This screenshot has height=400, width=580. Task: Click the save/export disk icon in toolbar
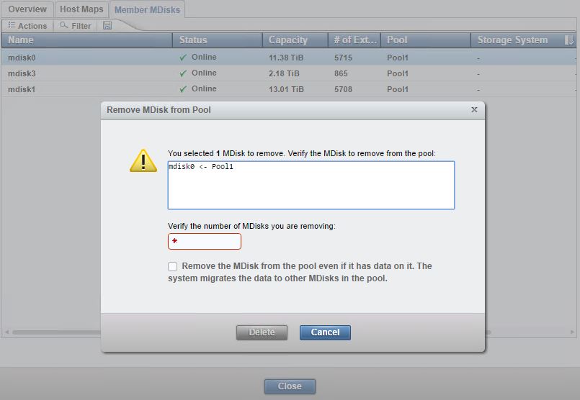click(107, 25)
